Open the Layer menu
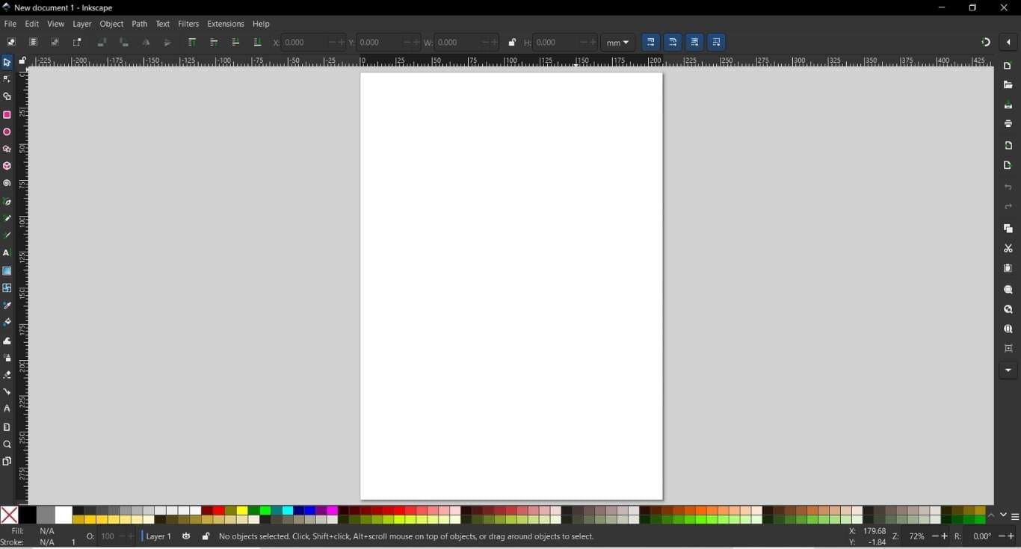1021x549 pixels. [82, 24]
